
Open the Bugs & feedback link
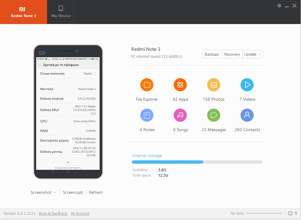[53, 214]
